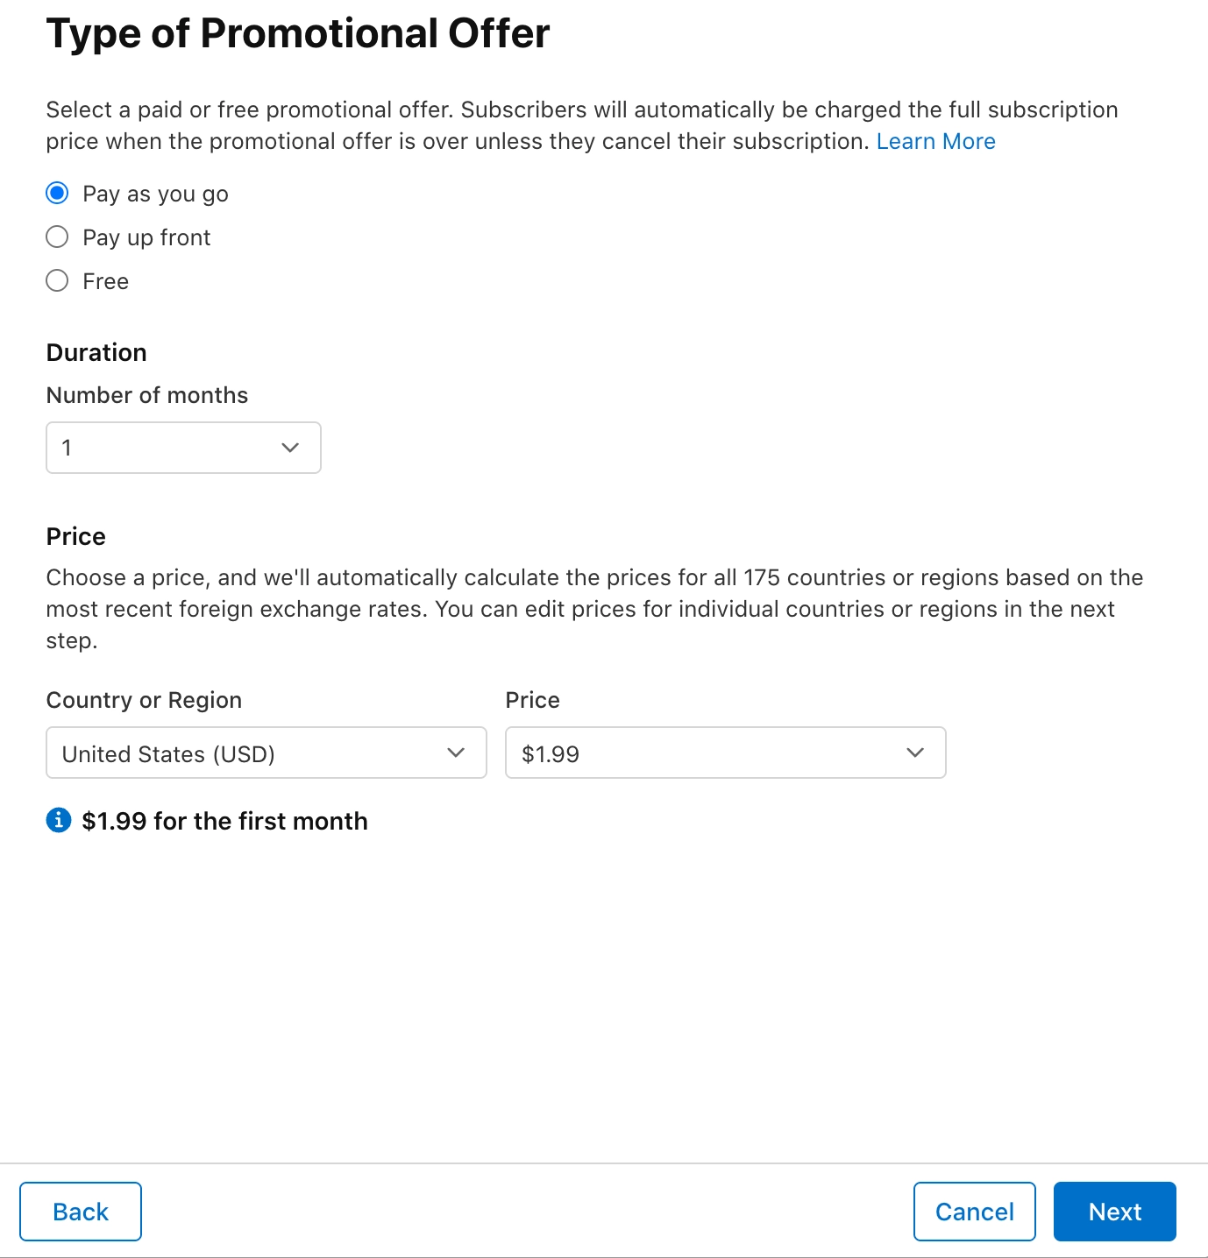1208x1258 pixels.
Task: Select the Pay up front radio button
Action: pyautogui.click(x=56, y=237)
